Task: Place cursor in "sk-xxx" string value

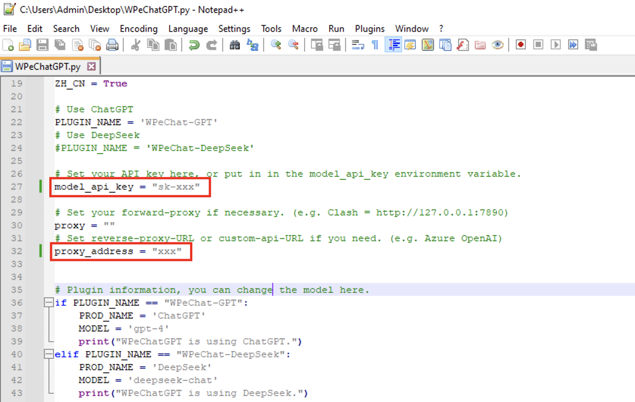Action: (176, 187)
